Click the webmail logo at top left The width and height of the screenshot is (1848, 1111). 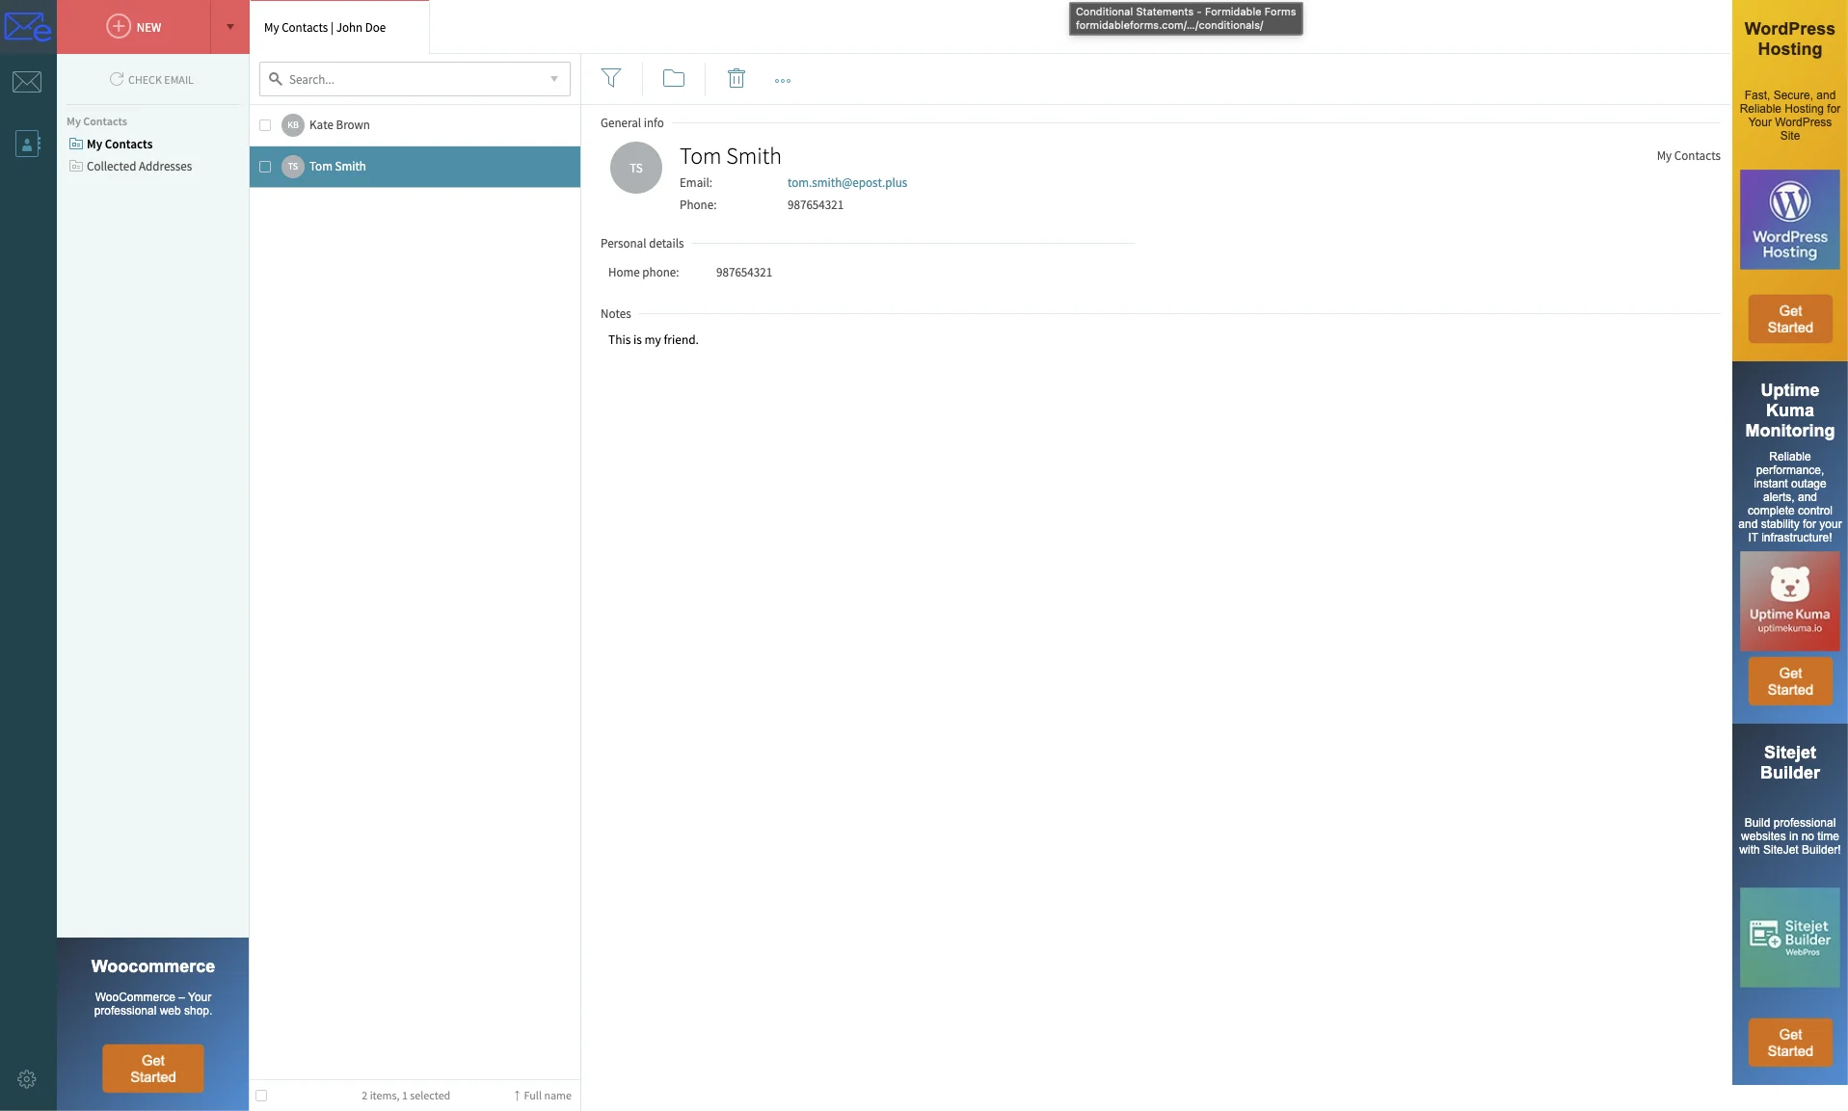(x=28, y=27)
